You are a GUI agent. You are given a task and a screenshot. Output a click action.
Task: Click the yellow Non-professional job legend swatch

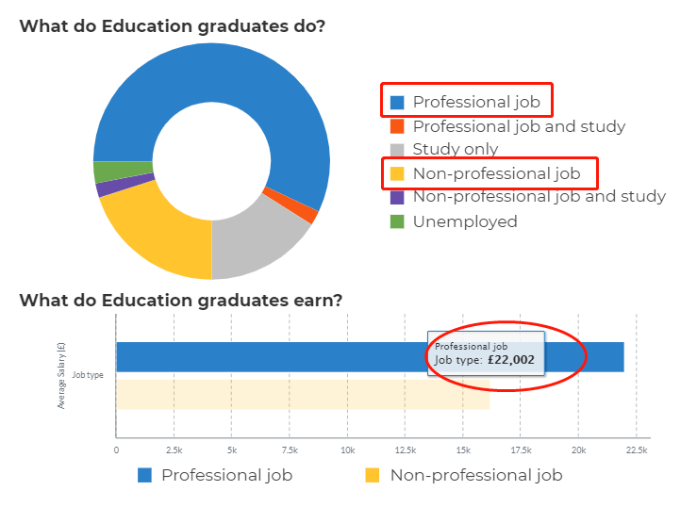click(397, 173)
